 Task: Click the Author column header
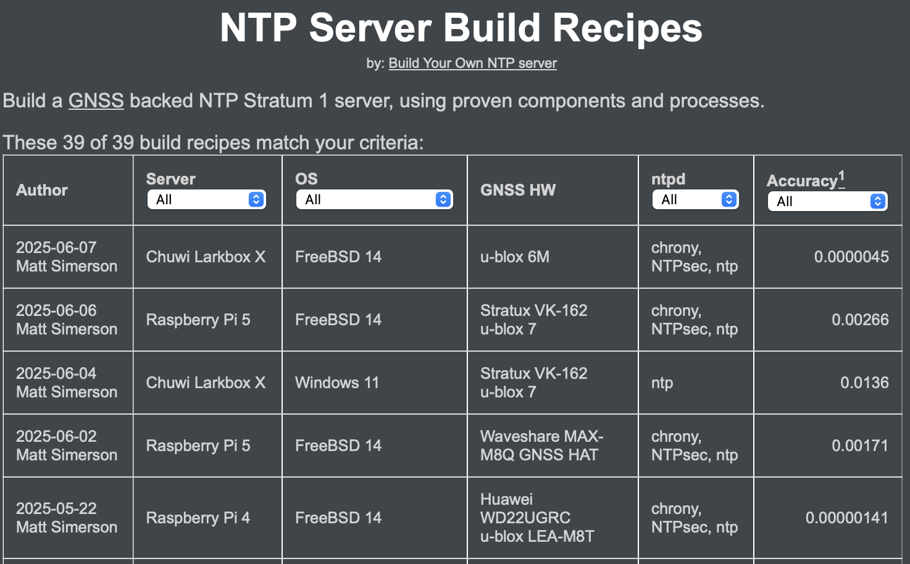pyautogui.click(x=42, y=190)
